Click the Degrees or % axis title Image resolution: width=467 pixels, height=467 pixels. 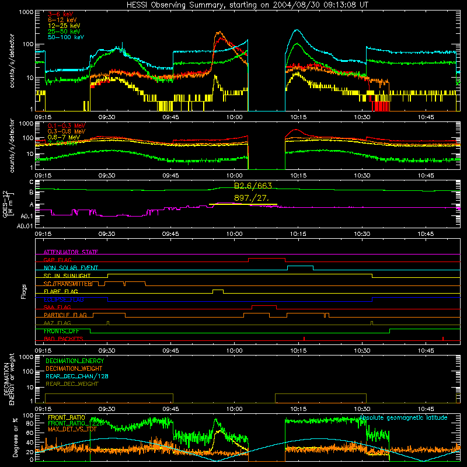pyautogui.click(x=15, y=437)
